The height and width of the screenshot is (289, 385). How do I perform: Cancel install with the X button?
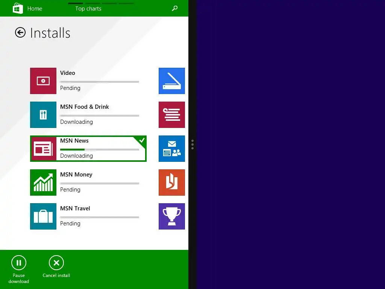[x=56, y=263]
